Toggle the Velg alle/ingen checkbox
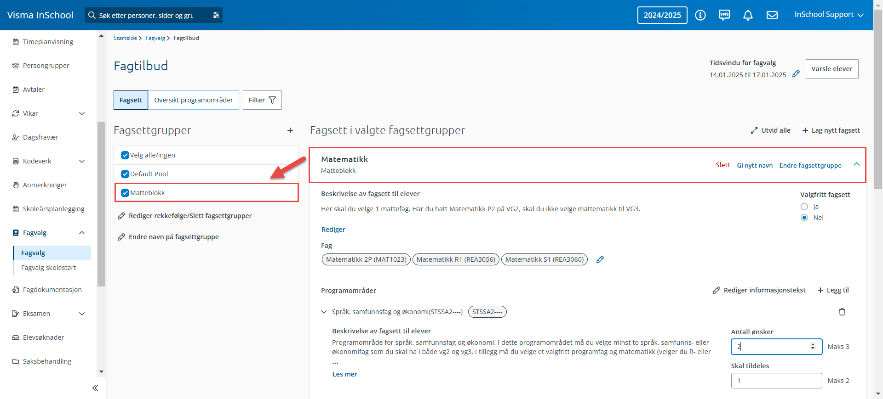883x399 pixels. pos(125,155)
